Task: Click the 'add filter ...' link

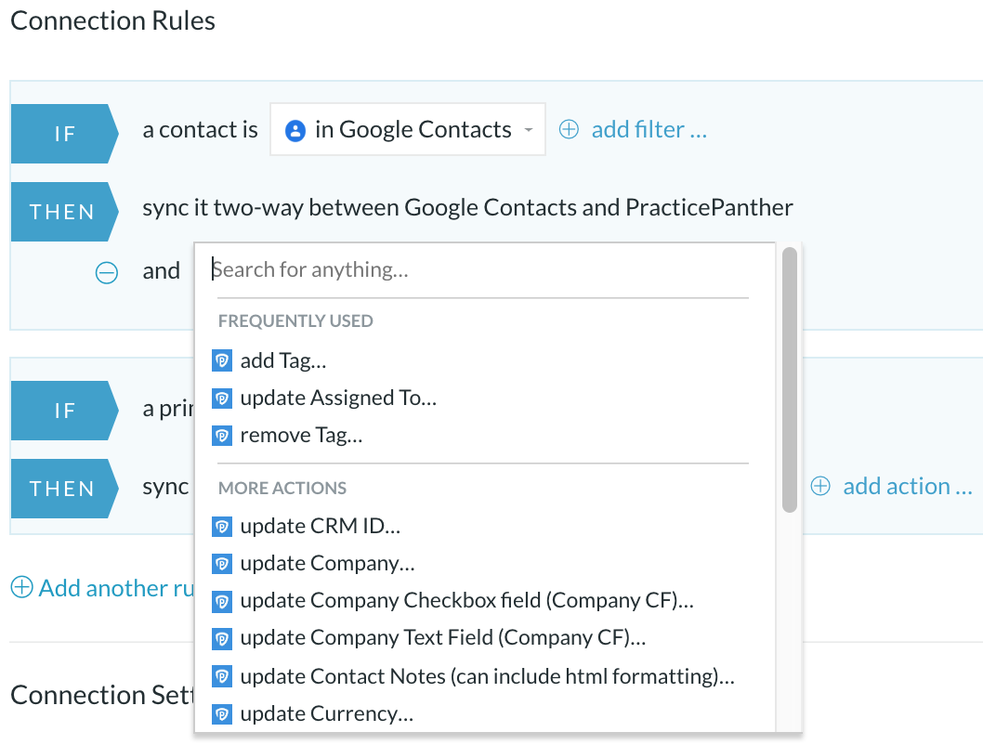Action: [x=649, y=130]
